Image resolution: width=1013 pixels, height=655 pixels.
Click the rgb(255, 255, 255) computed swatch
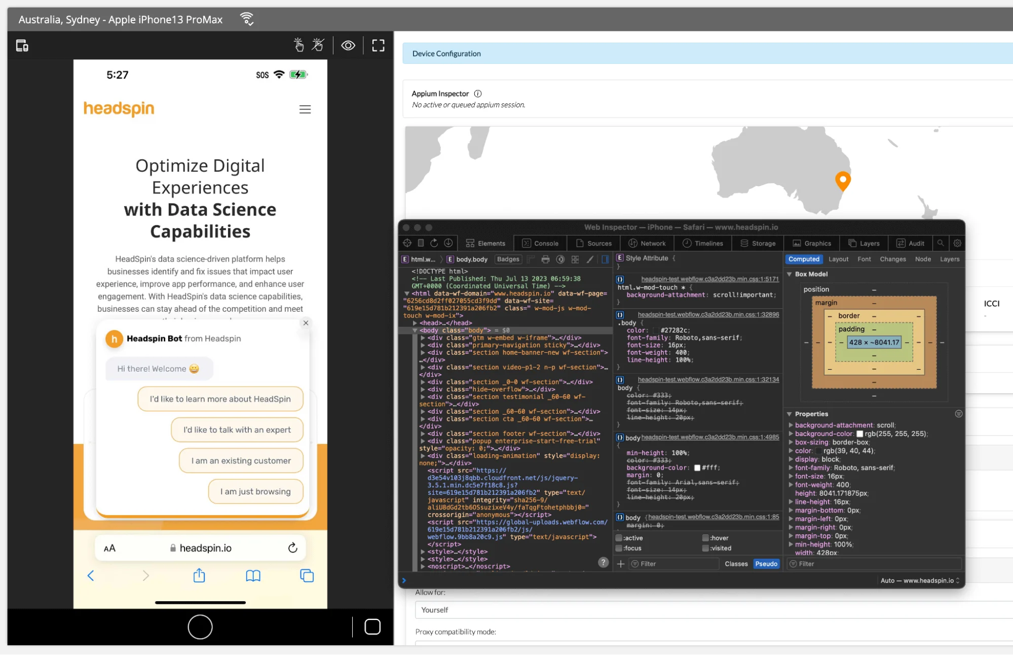tap(859, 434)
